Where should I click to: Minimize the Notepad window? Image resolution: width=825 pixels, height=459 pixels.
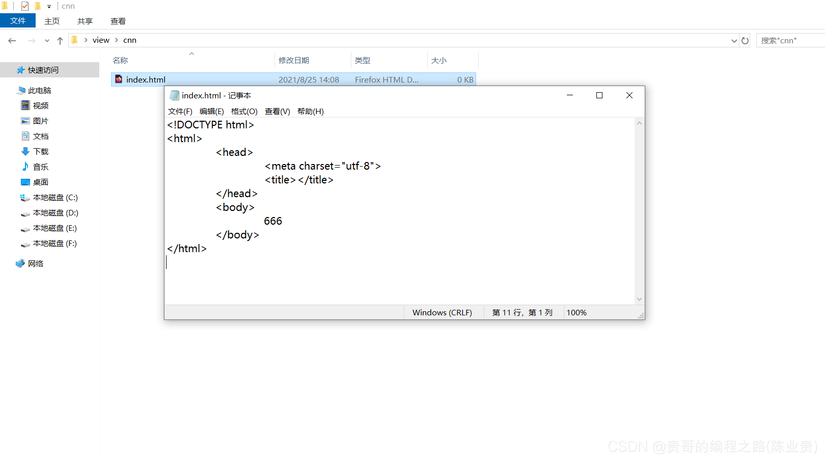point(570,95)
